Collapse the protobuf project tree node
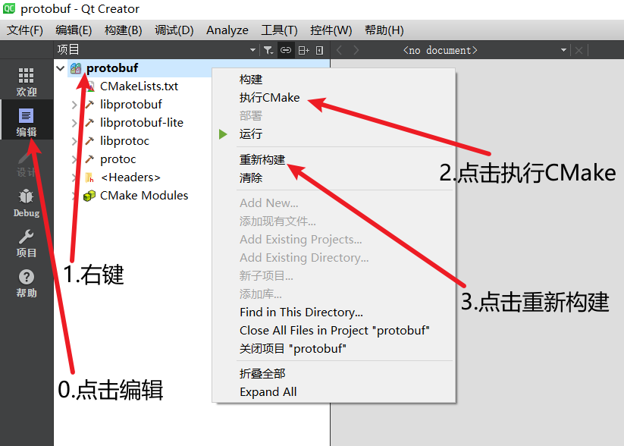 pos(61,68)
